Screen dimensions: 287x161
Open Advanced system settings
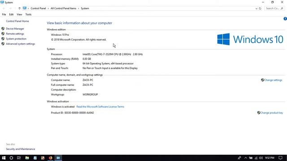[x=20, y=44]
